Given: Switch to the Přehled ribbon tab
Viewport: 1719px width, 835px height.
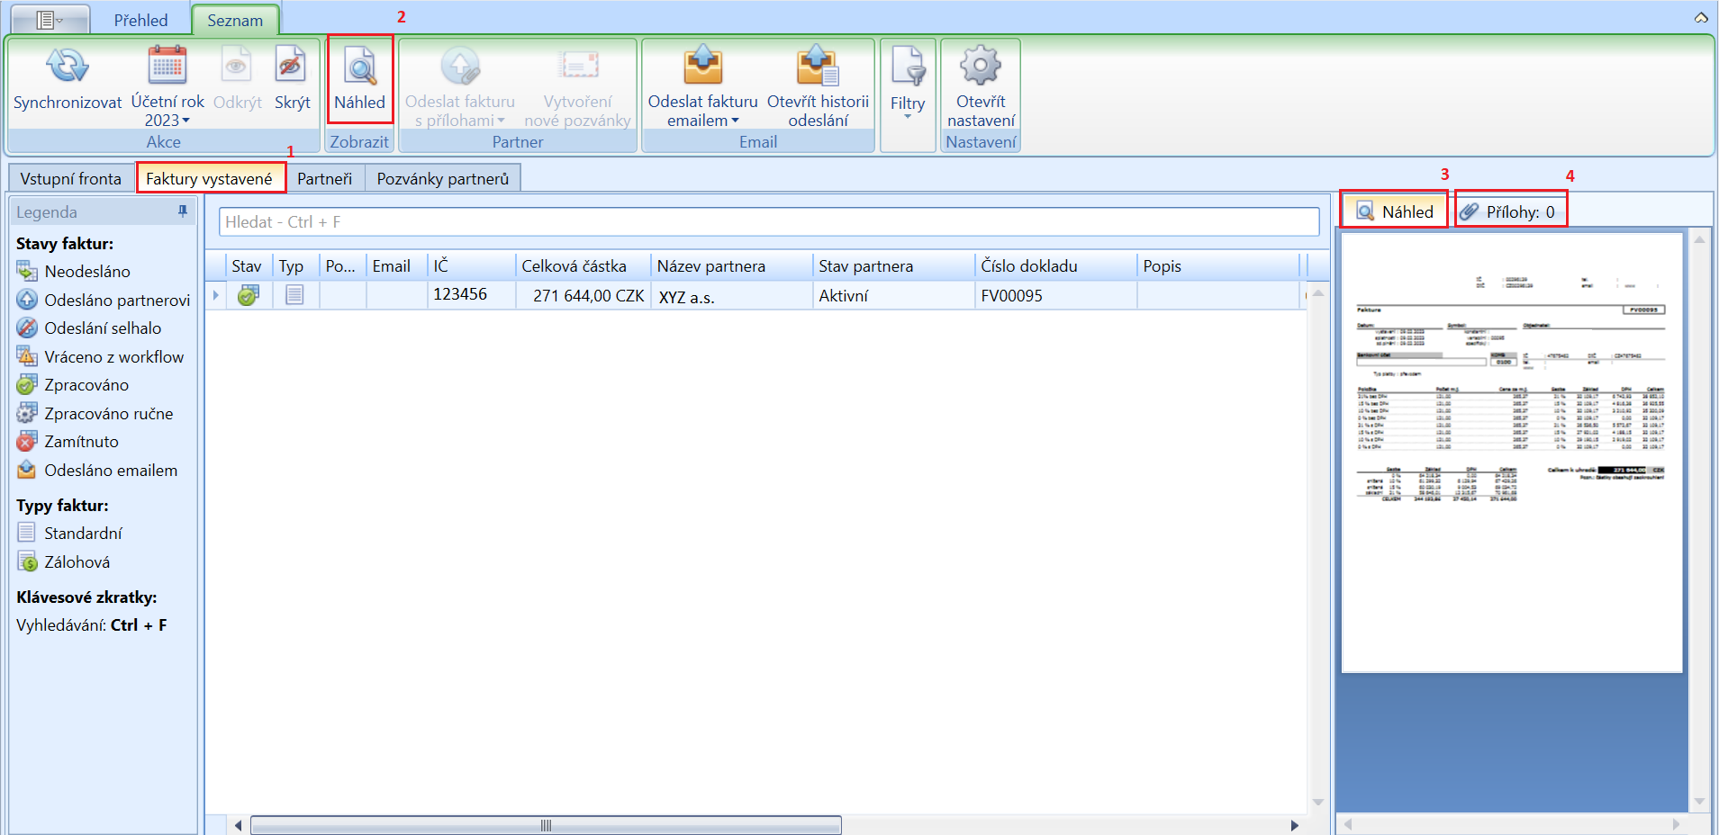Looking at the screenshot, I should coord(140,20).
